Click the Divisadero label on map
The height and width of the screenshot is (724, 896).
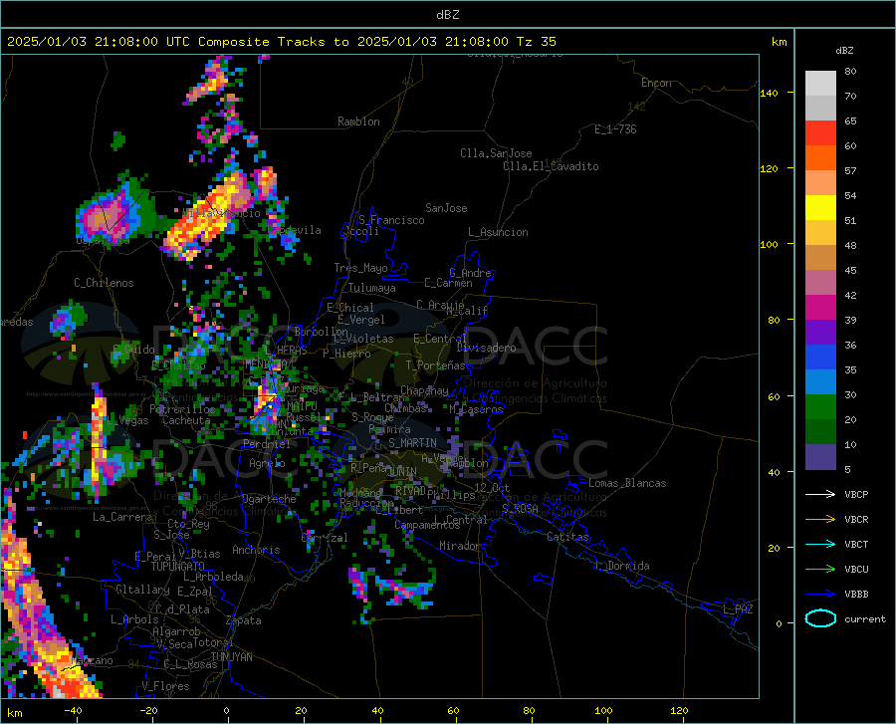[x=486, y=348]
